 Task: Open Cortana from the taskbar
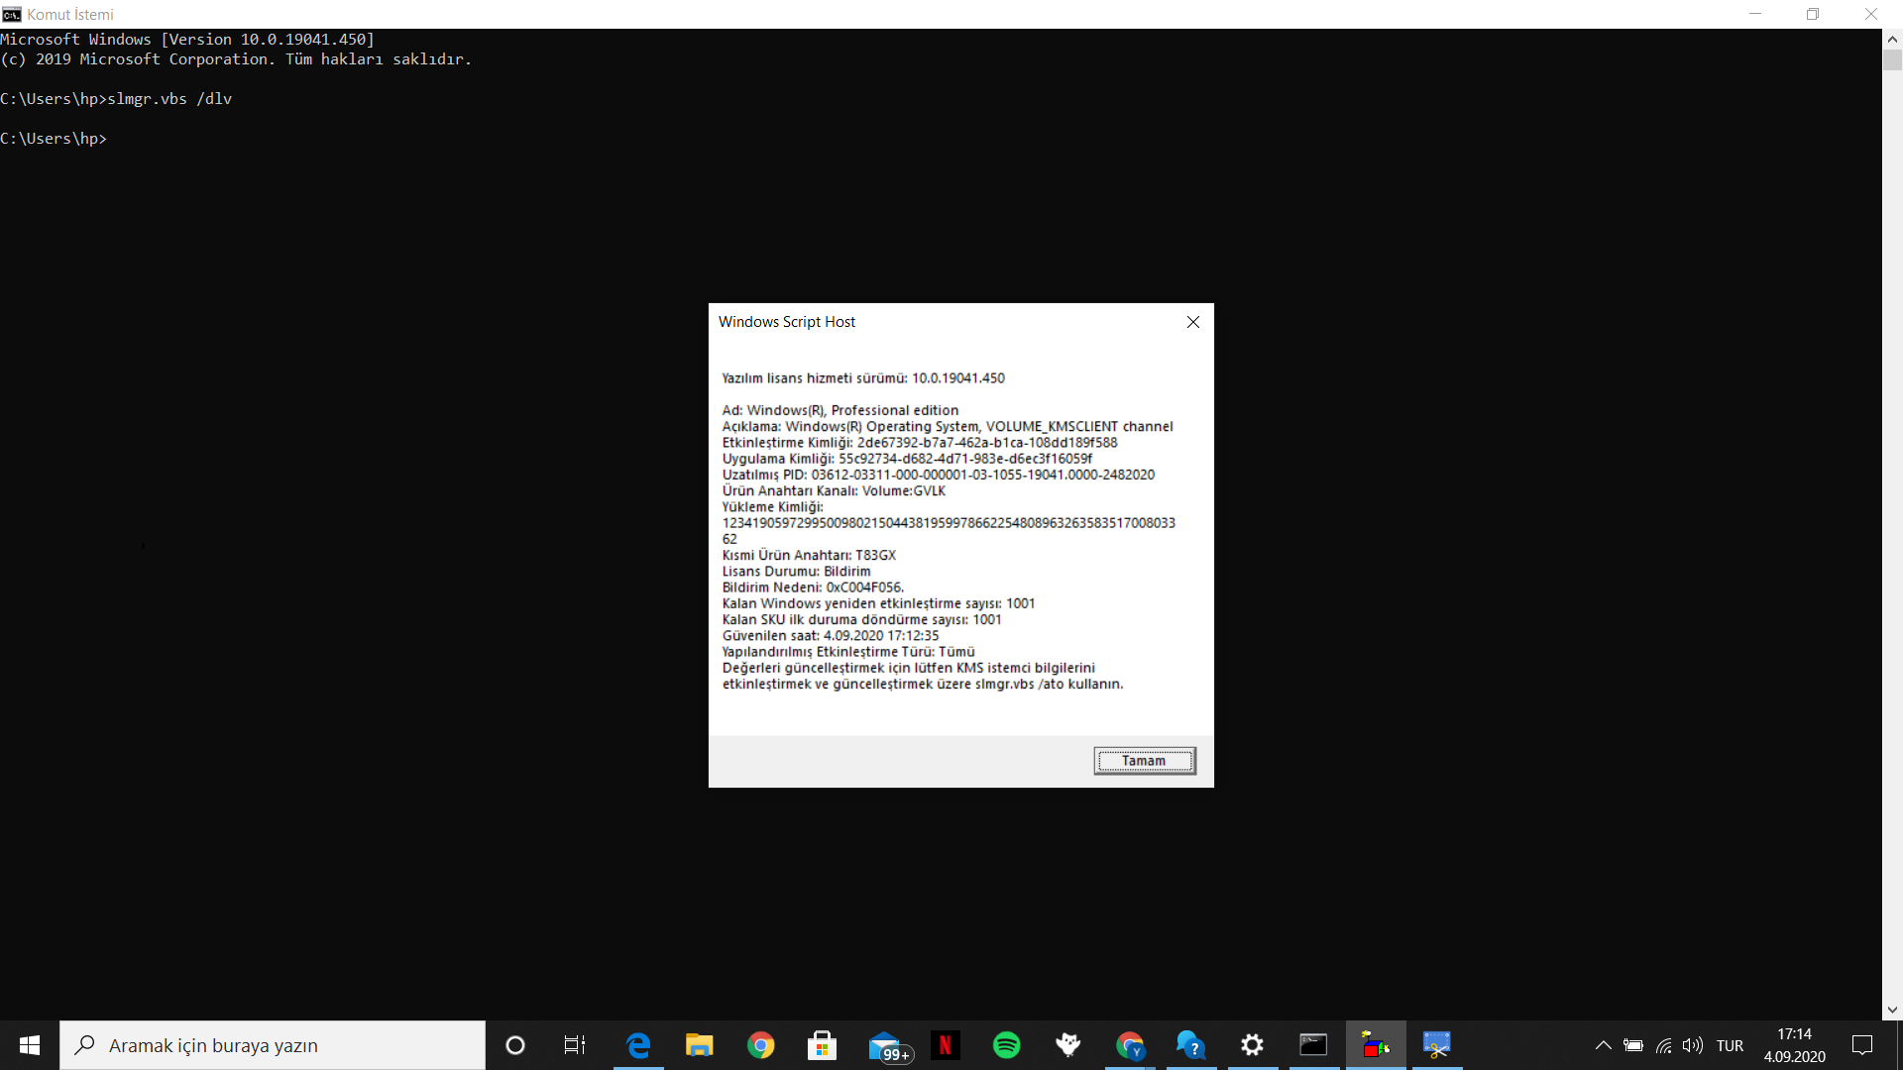tap(515, 1045)
